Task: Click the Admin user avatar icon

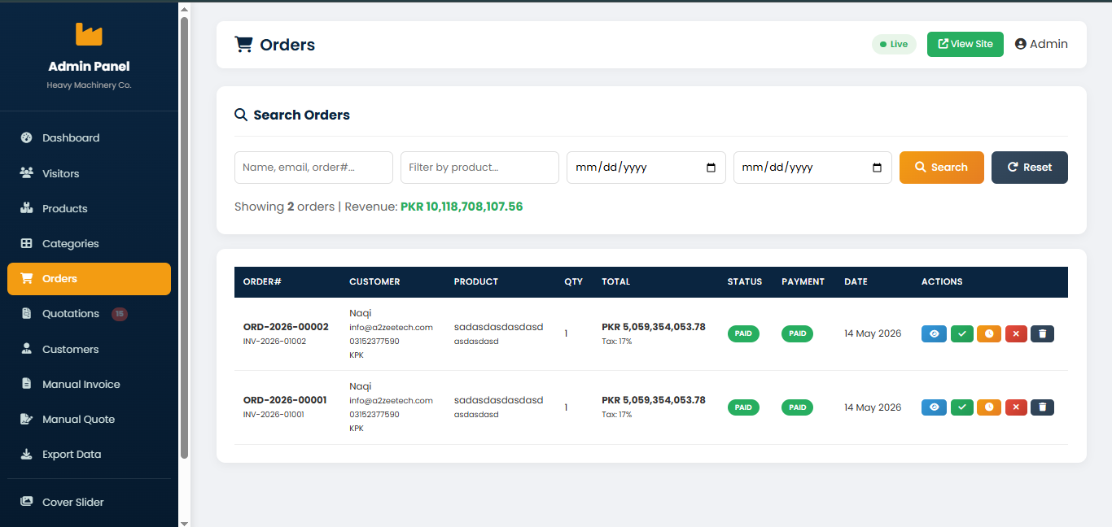Action: coord(1021,44)
